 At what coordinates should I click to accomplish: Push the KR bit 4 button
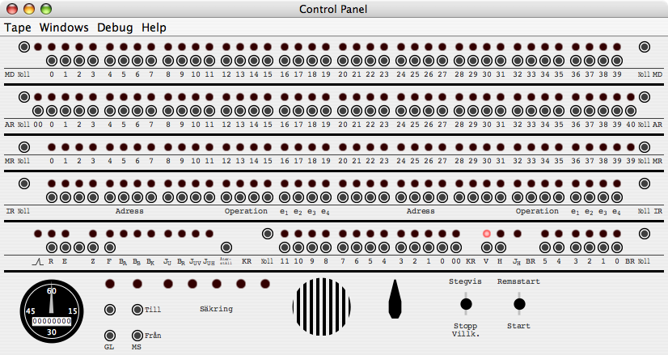[384, 247]
